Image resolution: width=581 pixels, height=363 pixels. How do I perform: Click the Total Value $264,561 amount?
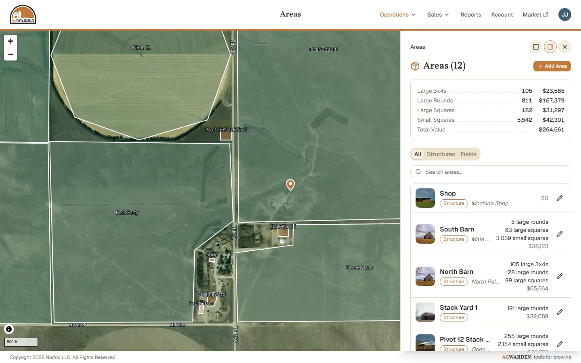tap(552, 129)
